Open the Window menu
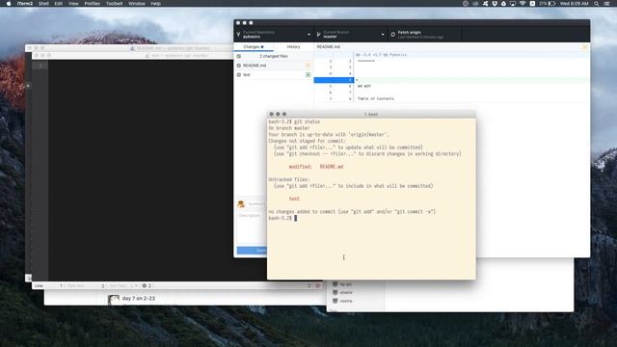The height and width of the screenshot is (347, 617). point(137,4)
